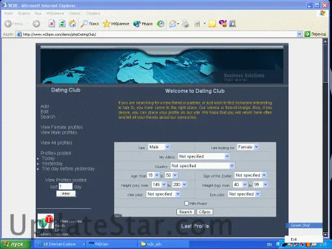Screen dimensions: 332x249
Task: Click the Back navigation arrow
Action: (8, 23)
